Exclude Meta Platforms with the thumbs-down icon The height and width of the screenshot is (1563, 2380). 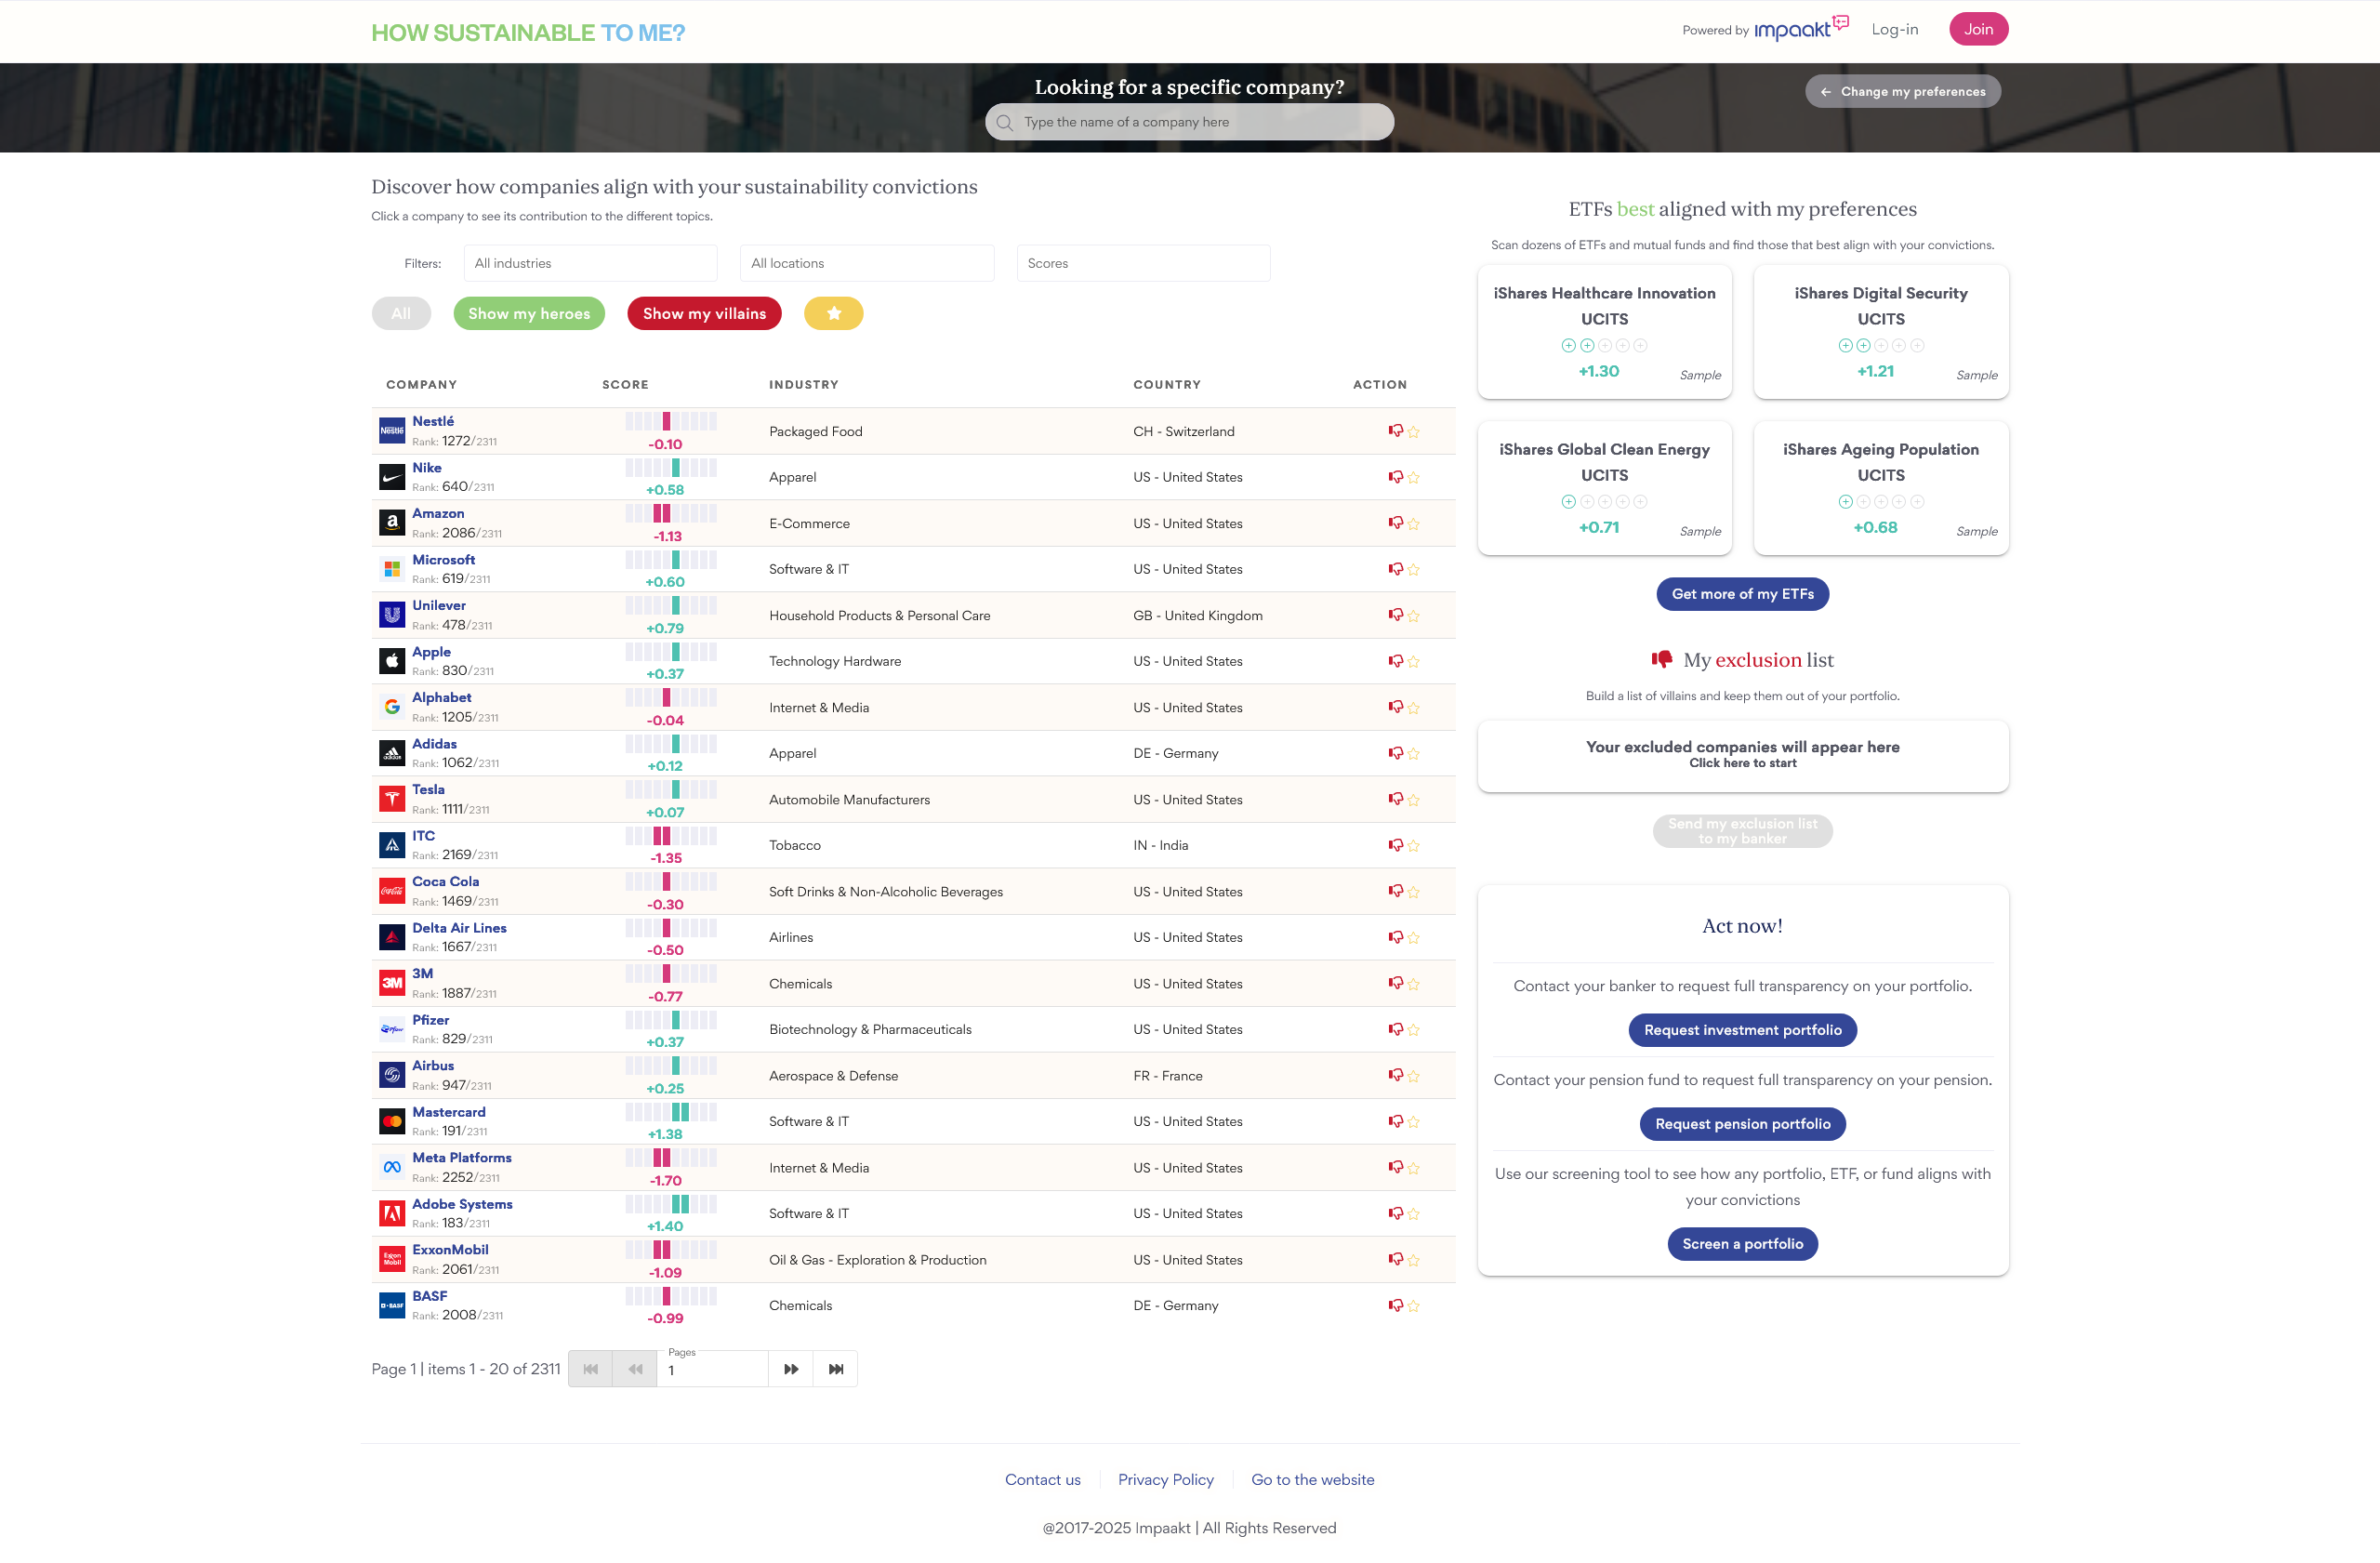[x=1395, y=1167]
